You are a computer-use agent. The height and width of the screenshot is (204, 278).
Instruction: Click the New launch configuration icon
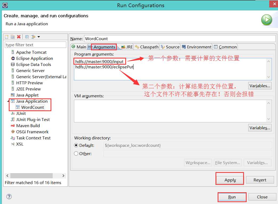7,37
